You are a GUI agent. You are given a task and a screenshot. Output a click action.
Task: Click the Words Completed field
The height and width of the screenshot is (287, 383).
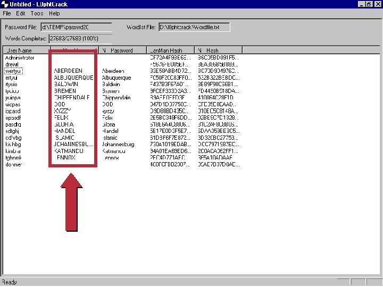[80, 38]
